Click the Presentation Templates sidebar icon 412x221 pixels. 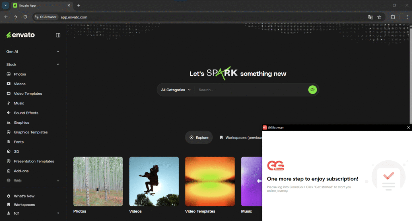tap(9, 161)
